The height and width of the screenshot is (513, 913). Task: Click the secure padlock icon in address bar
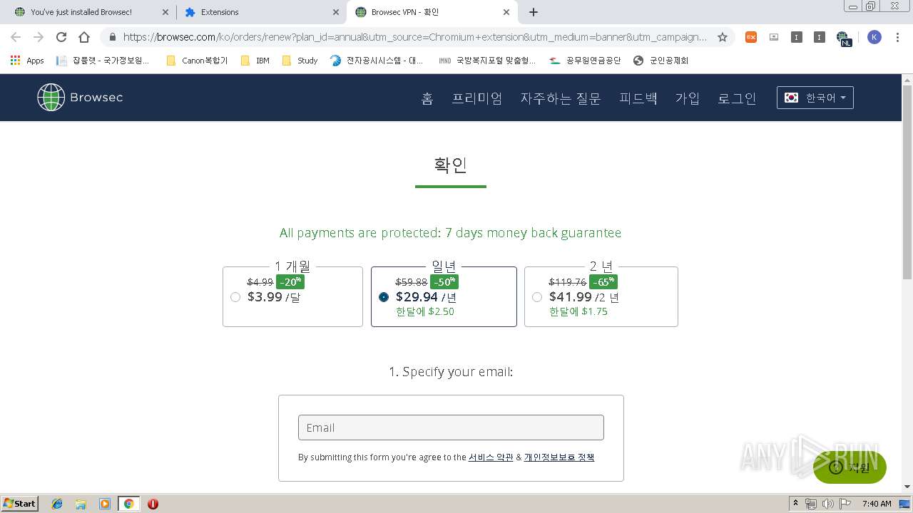tap(112, 37)
